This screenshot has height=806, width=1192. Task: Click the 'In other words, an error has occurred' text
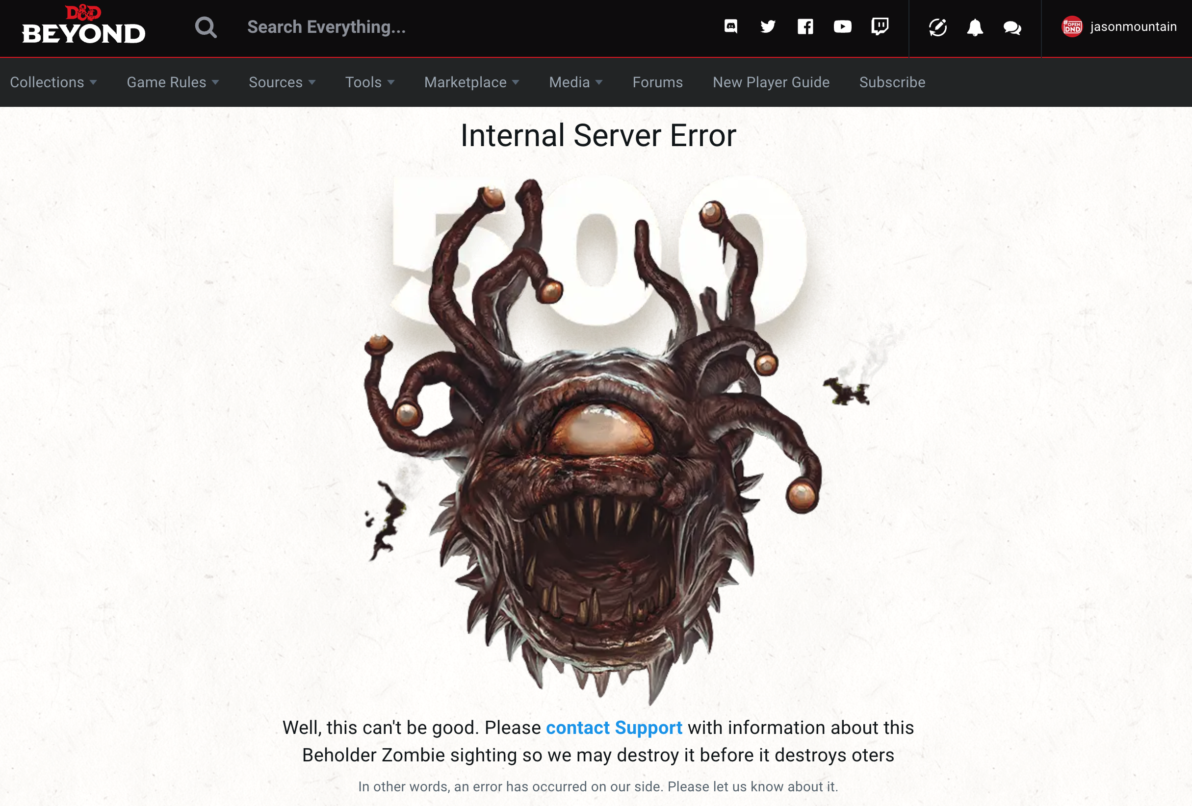(598, 786)
